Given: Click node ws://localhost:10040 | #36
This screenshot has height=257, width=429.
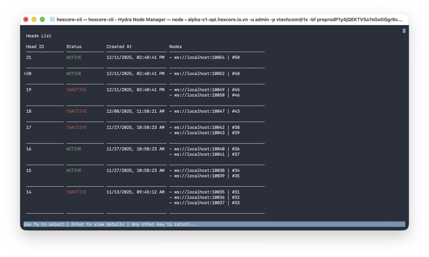Looking at the screenshot, I should [x=204, y=149].
